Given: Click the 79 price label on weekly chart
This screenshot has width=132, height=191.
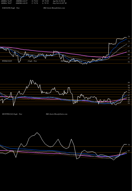Looking at the screenshot, I should [x=129, y=88].
